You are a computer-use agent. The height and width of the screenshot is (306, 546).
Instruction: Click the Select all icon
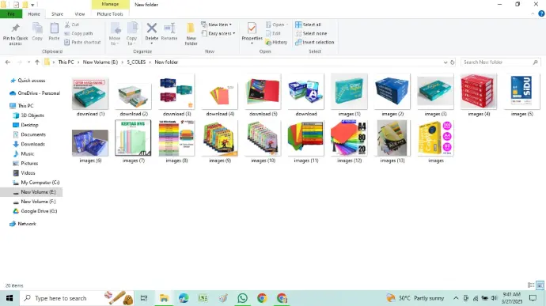click(x=298, y=25)
